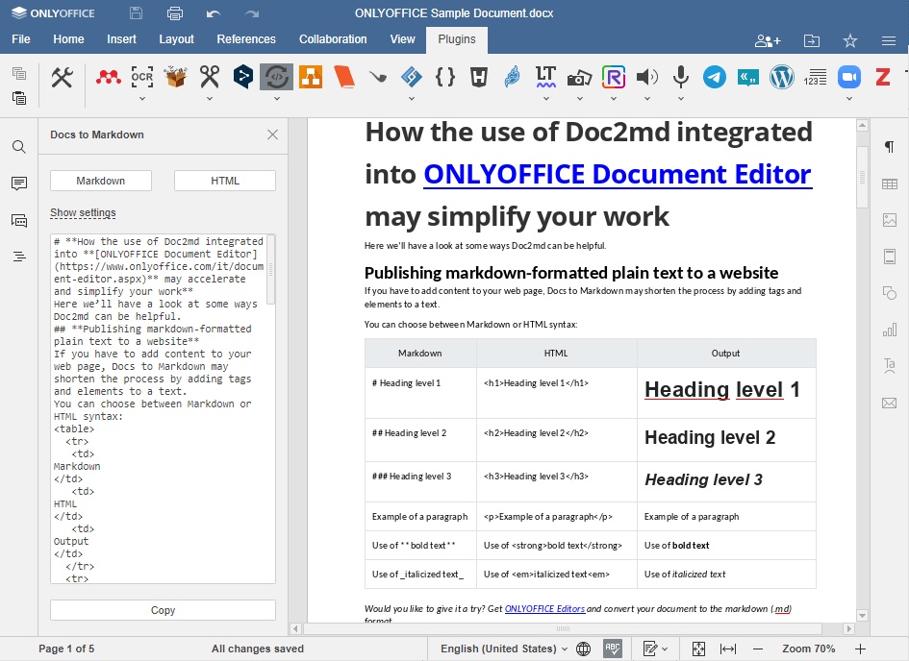
Task: Expand the dropdown under the OCR icon
Action: pyautogui.click(x=142, y=99)
